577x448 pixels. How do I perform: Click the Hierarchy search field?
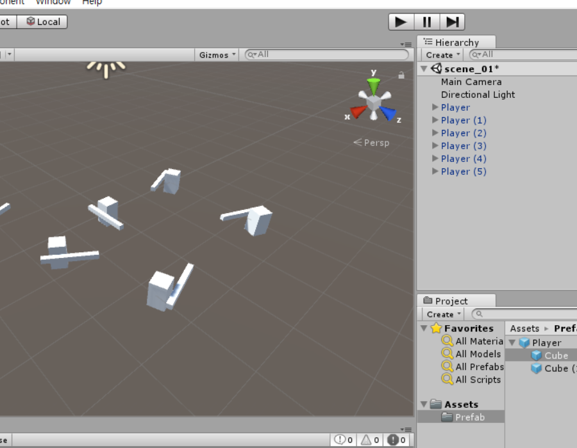524,54
